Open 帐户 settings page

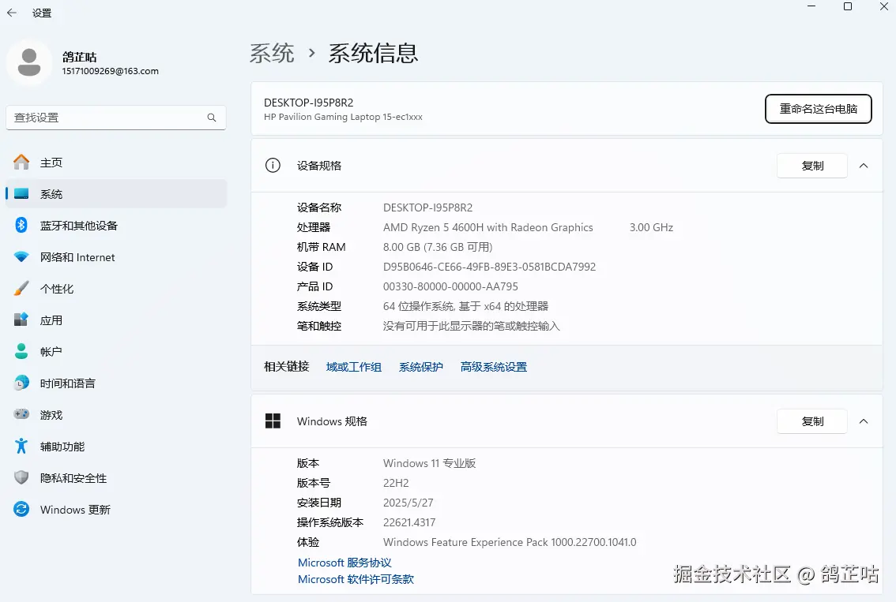(116, 351)
